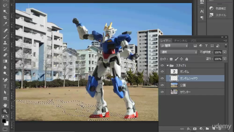Screen dimensions: 234x132
Task: Select the Pen tool
Action: [x=5, y=80]
